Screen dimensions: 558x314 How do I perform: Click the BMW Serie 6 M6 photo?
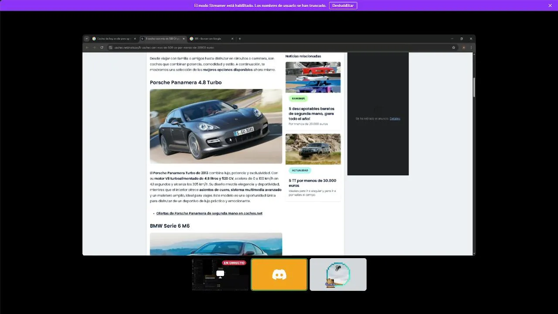(x=216, y=244)
